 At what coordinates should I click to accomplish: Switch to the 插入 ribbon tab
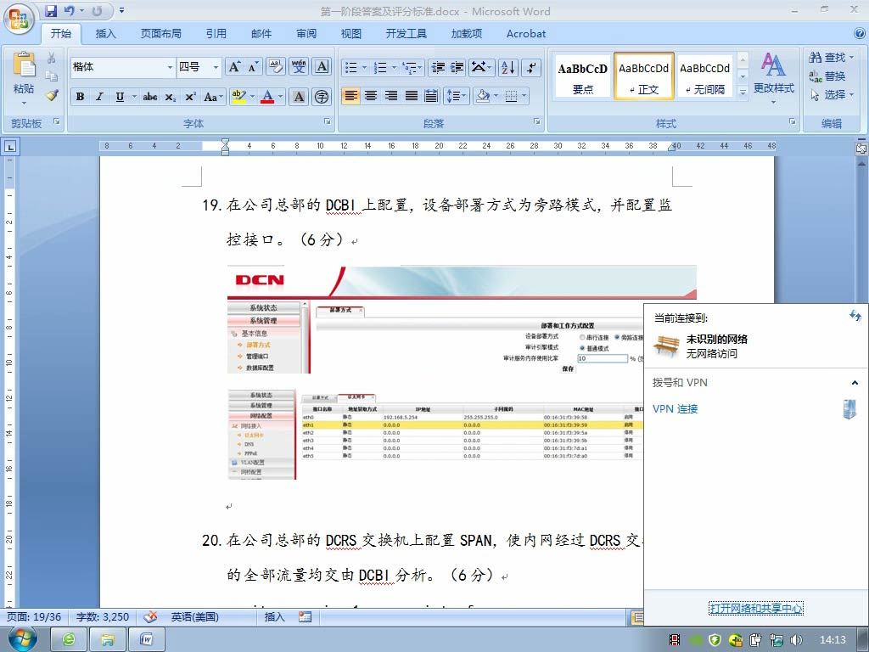(x=105, y=34)
